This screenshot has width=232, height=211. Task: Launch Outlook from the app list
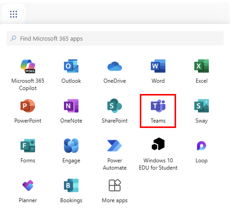click(71, 67)
